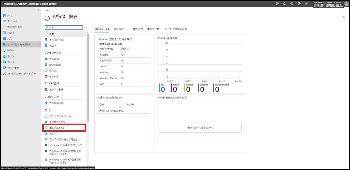Open Windows 10 以降向け機能更新プログラム (プレビュー)
This screenshot has width=350, height=170.
point(64,152)
